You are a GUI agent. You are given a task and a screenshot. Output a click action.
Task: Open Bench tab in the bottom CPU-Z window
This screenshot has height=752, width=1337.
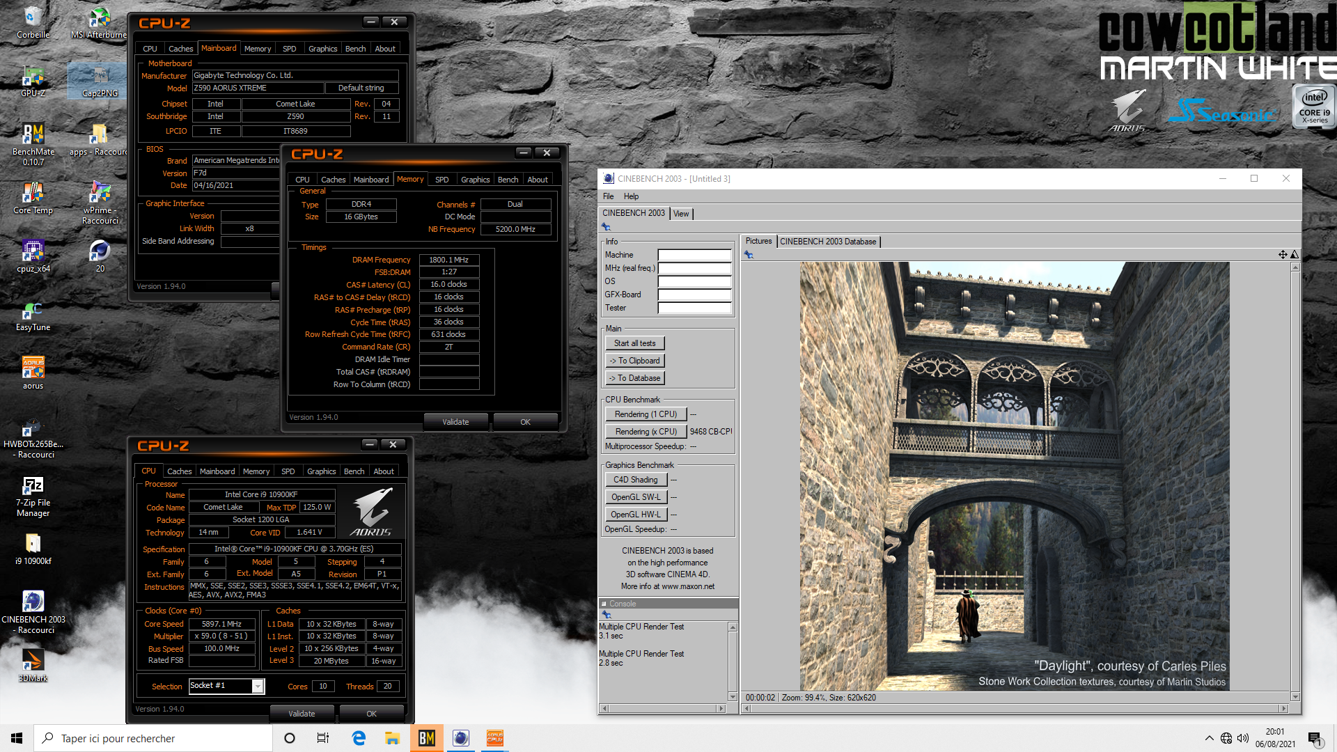tap(354, 471)
